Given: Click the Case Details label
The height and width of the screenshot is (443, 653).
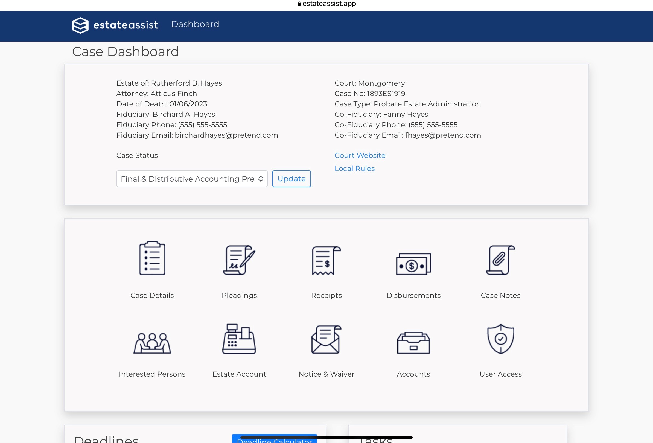Looking at the screenshot, I should [x=152, y=295].
